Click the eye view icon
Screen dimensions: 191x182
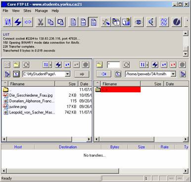(139, 22)
